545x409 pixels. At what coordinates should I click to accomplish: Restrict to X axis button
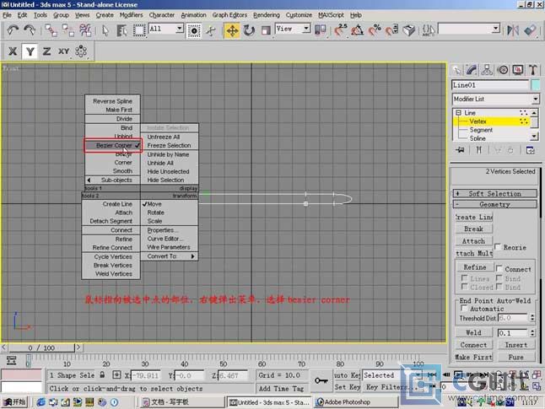click(13, 51)
